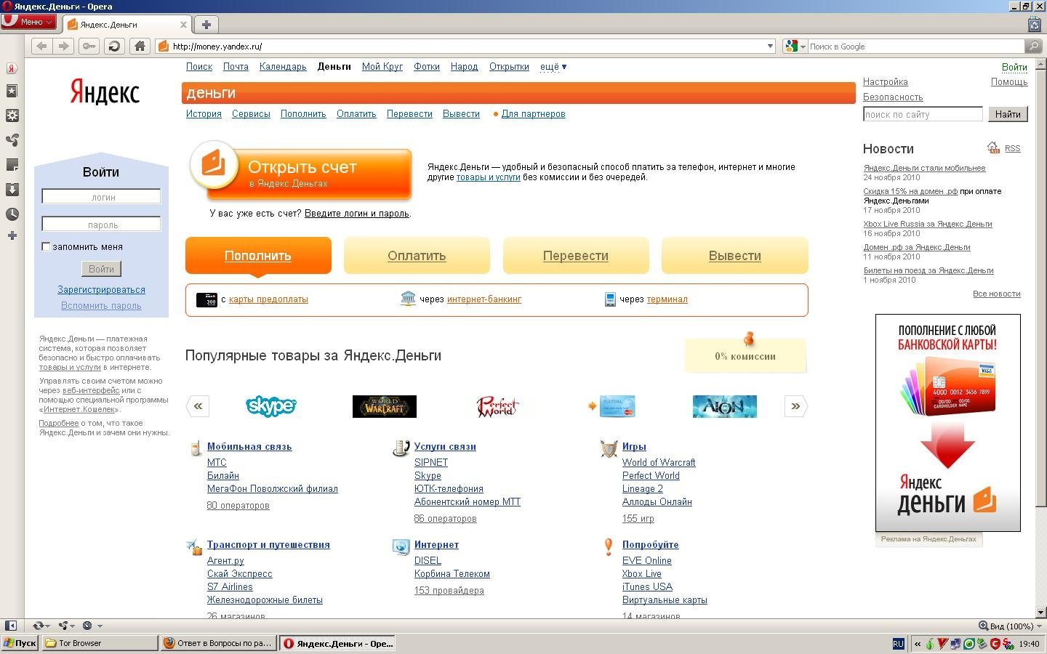Click the пароль input field
Image resolution: width=1047 pixels, height=654 pixels.
101,225
